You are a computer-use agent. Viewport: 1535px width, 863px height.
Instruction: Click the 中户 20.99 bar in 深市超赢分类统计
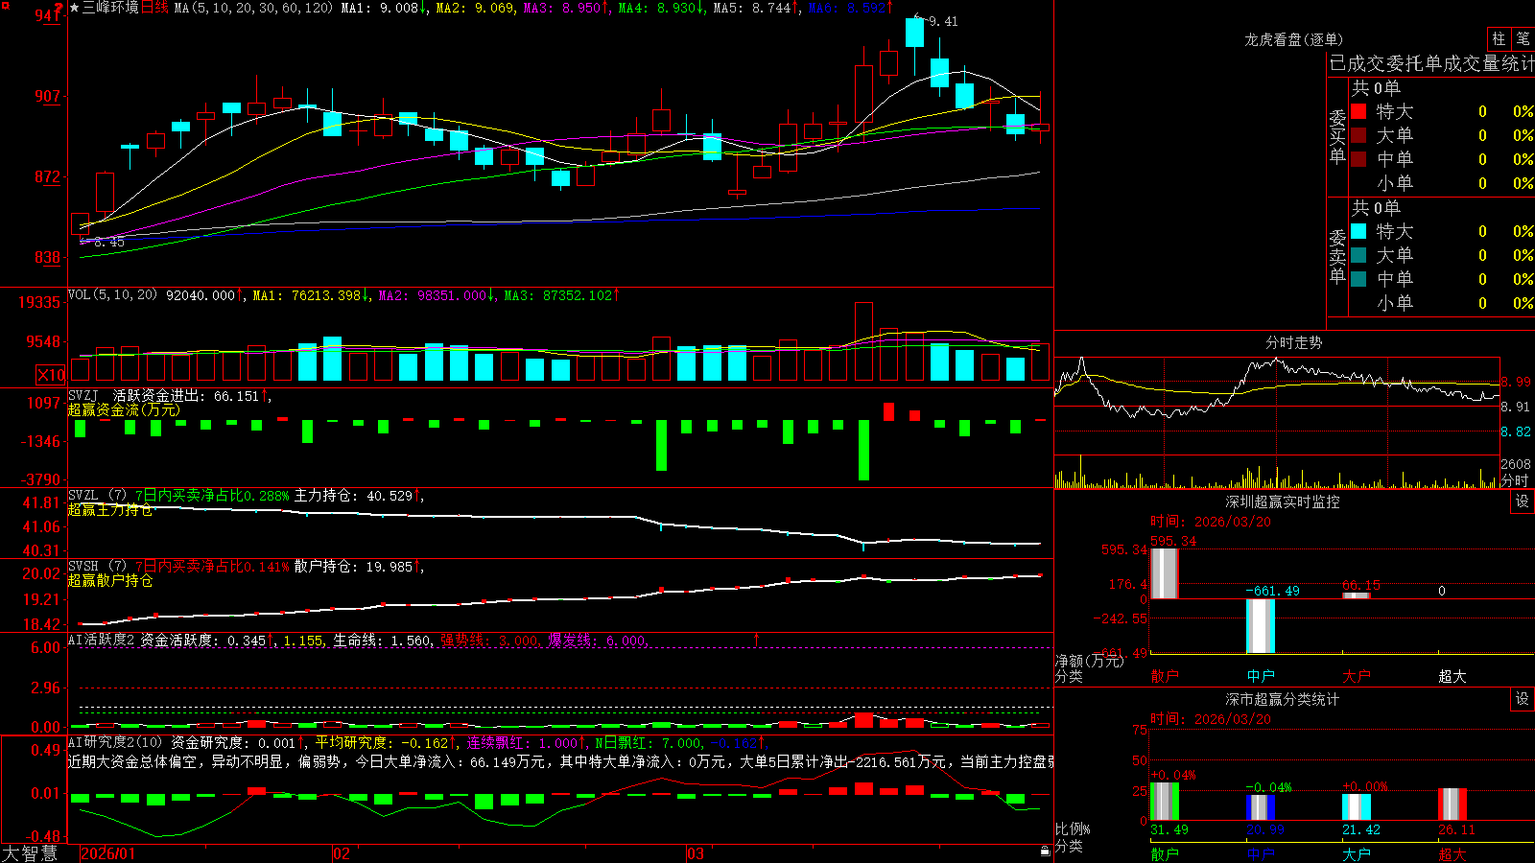pyautogui.click(x=1260, y=807)
